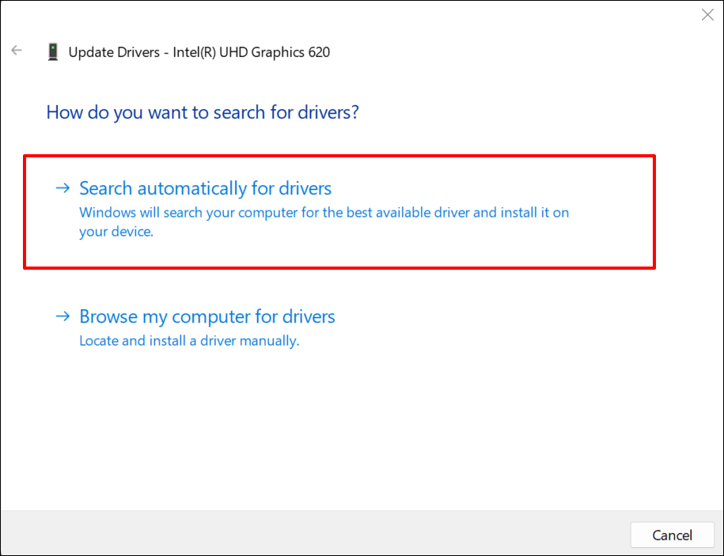This screenshot has width=724, height=556.
Task: Click the back arrow in the dialog header
Action: pyautogui.click(x=17, y=51)
